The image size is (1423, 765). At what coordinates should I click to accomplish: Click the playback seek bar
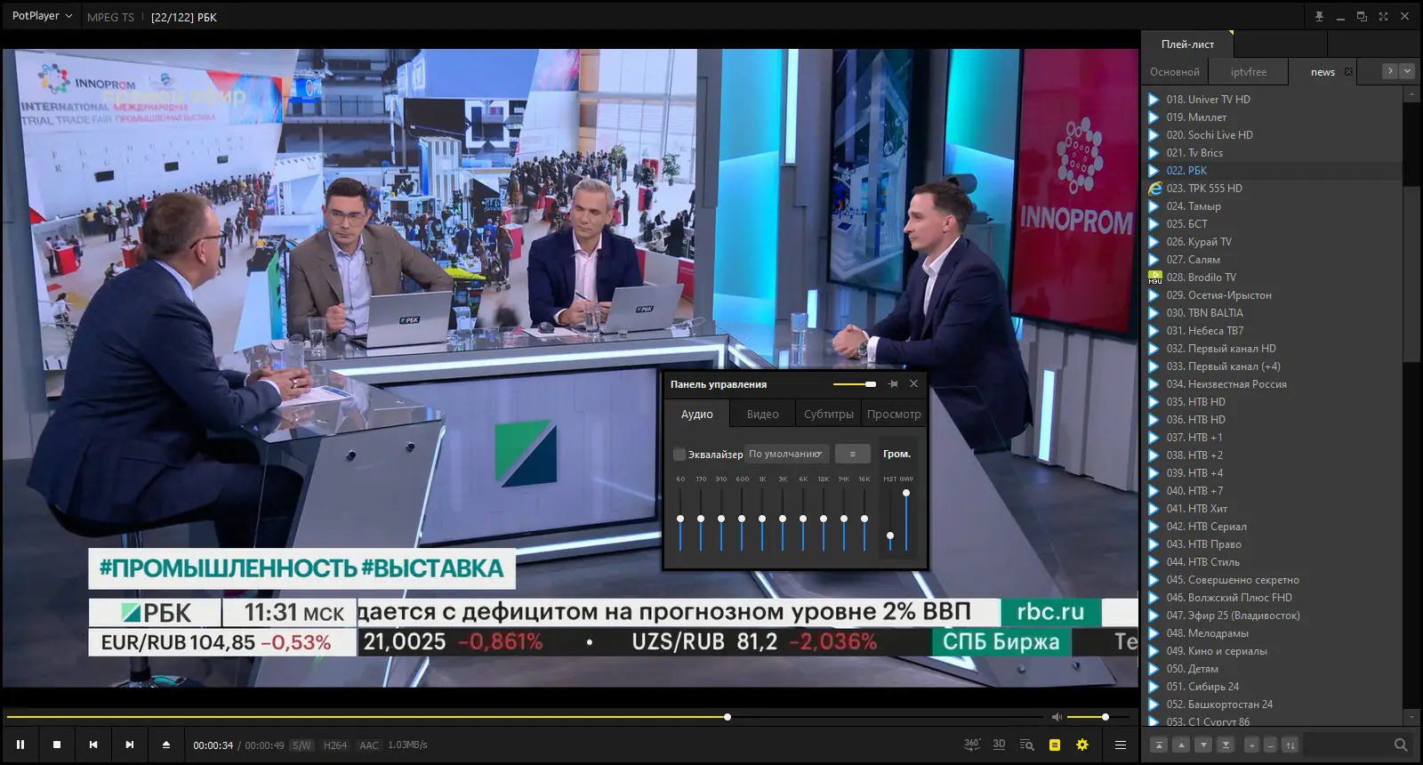525,717
